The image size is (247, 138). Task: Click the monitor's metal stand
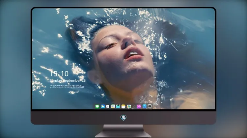(x=123, y=131)
